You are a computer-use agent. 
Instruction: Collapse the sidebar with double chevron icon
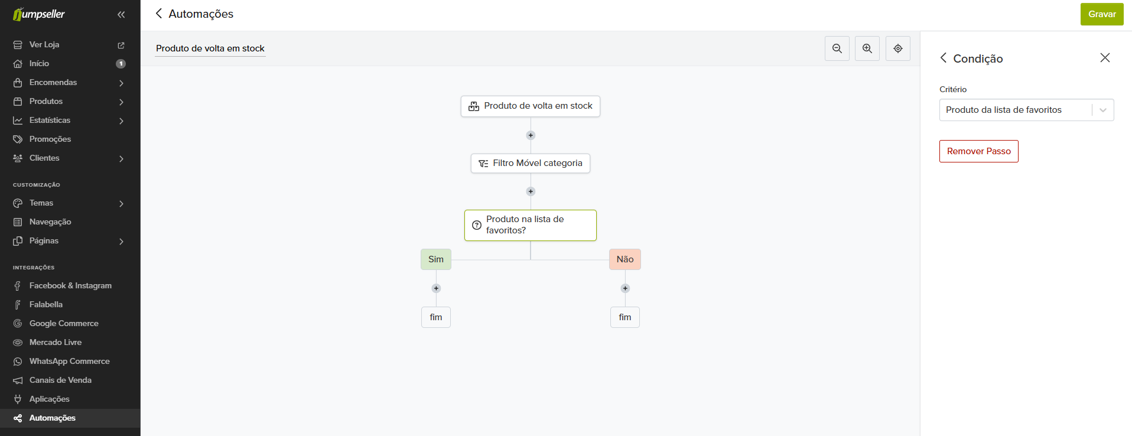(x=121, y=15)
